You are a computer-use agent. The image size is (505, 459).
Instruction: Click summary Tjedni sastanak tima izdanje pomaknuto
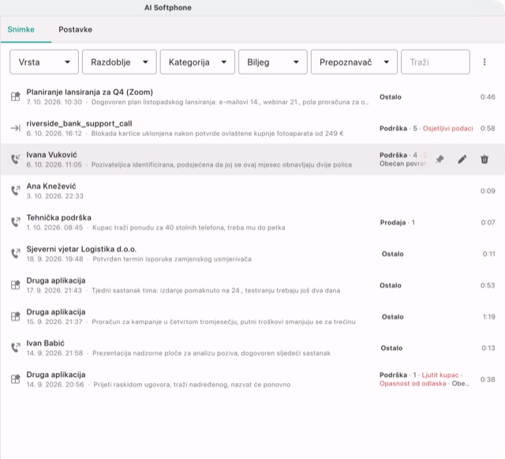[x=215, y=291]
